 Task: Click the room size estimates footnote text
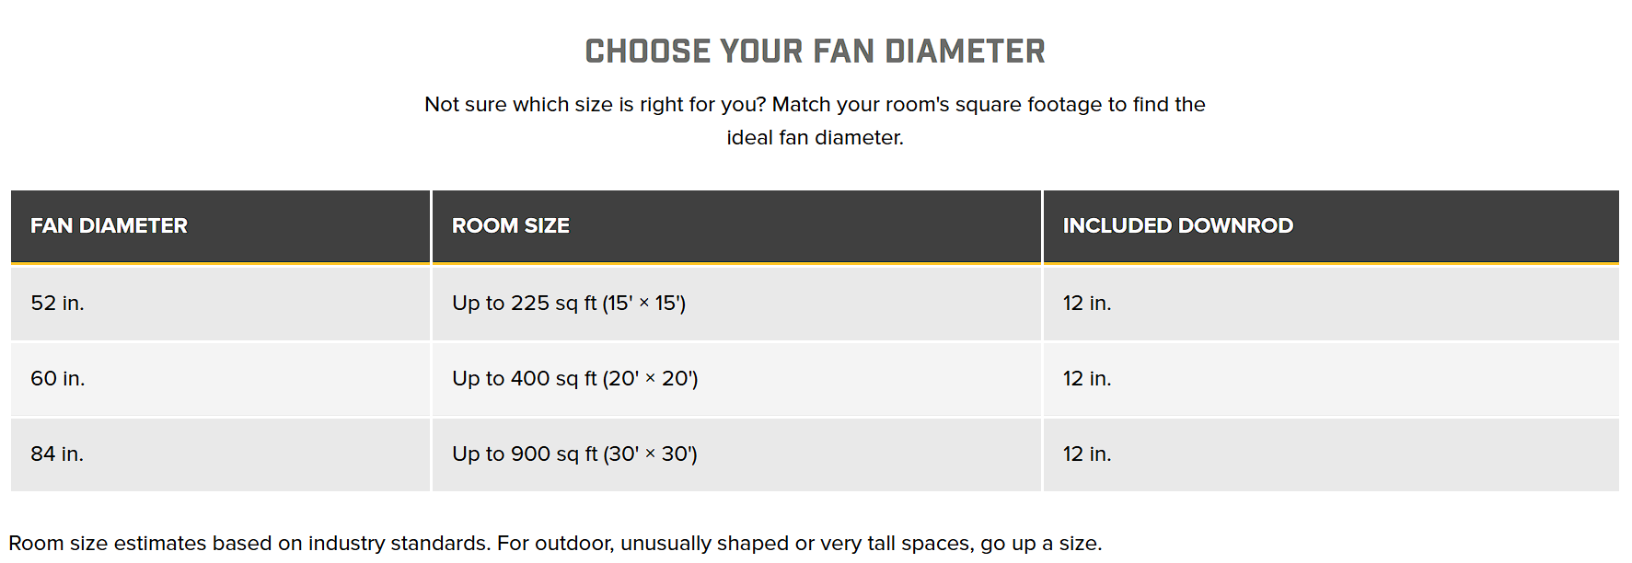click(x=555, y=544)
